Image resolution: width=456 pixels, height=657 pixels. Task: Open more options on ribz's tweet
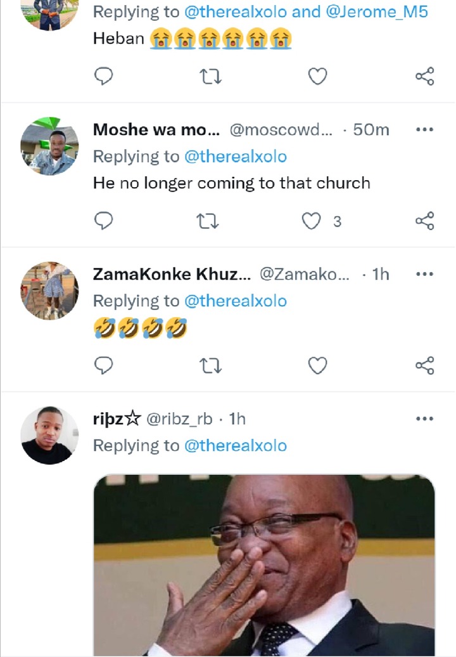point(424,419)
